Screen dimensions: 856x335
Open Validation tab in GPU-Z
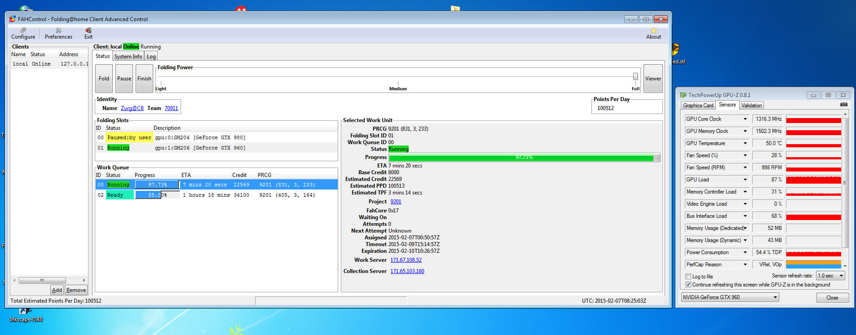751,106
